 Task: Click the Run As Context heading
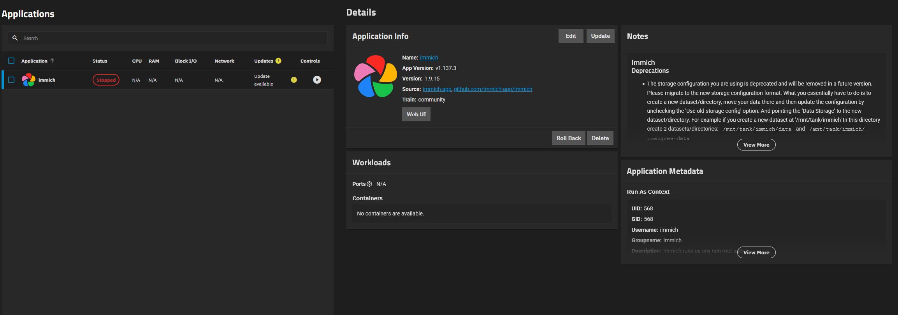click(648, 192)
